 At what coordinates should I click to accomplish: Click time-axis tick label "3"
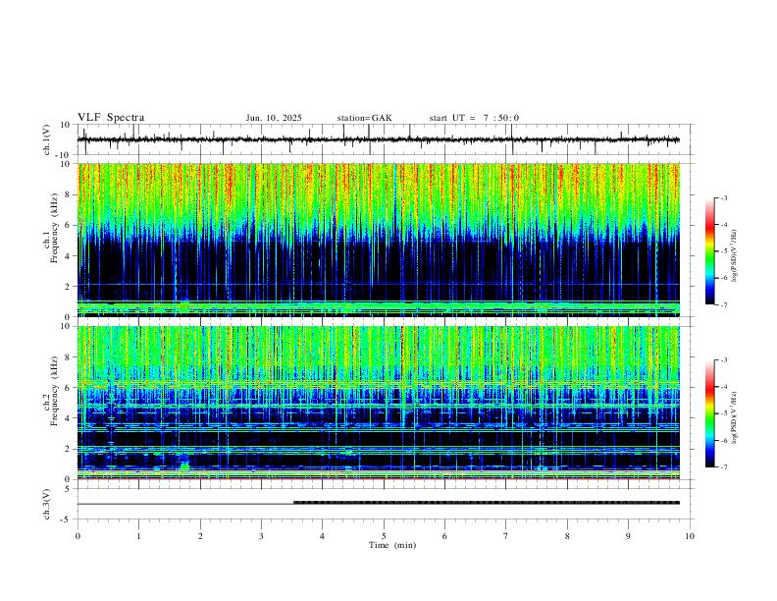click(261, 536)
